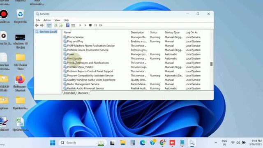Screen dimensions: 263x148
Task: Open the red app icon on taskbar
Action: (x=172, y=143)
